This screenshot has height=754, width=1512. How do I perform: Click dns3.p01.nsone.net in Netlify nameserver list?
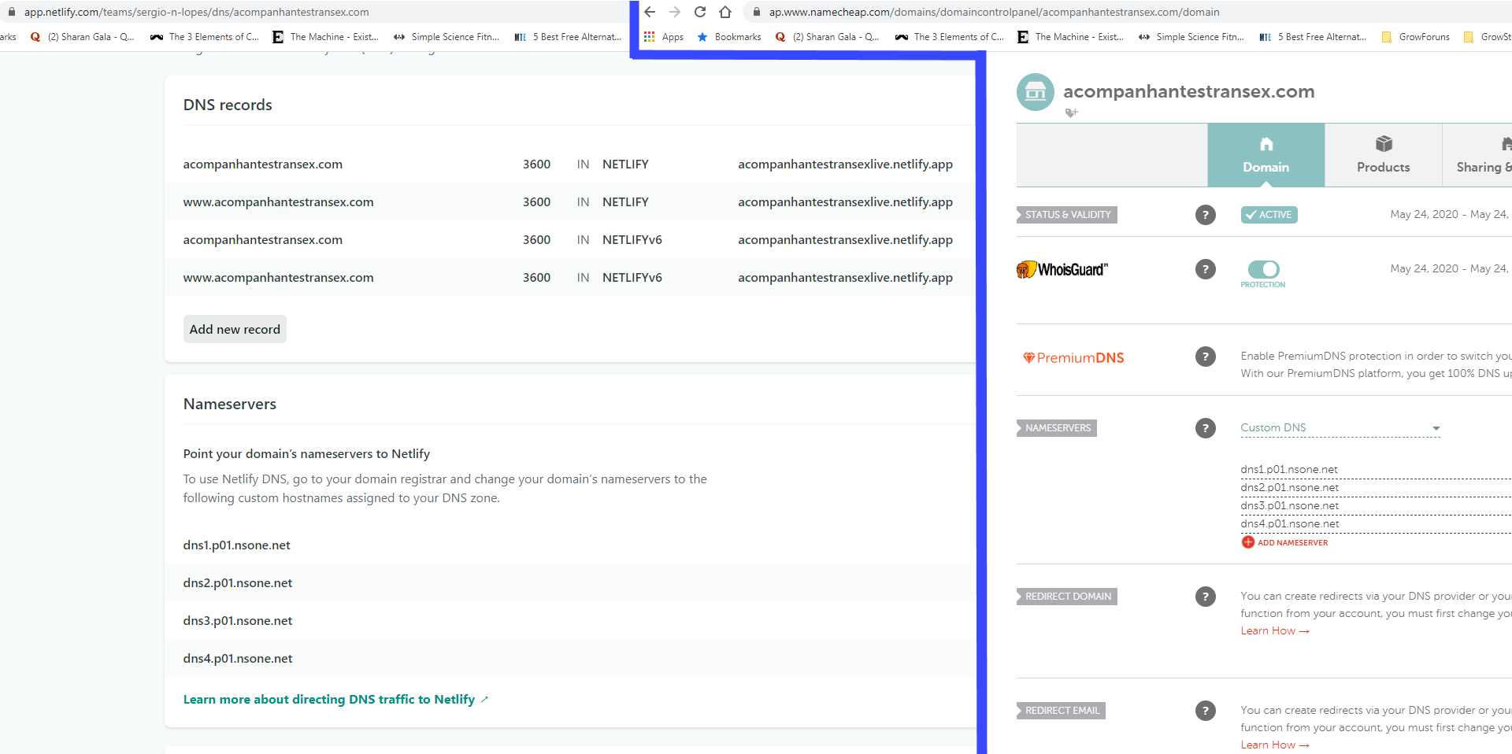tap(238, 621)
